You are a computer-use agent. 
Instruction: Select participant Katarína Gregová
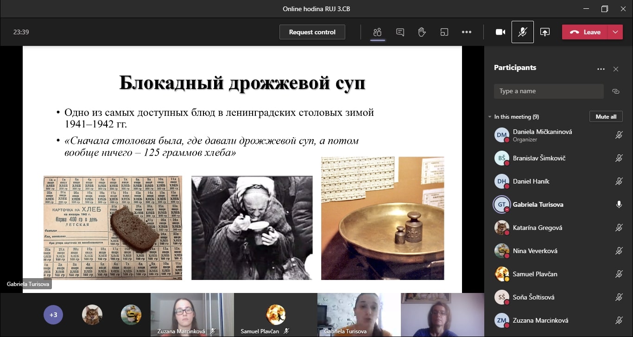(x=558, y=228)
